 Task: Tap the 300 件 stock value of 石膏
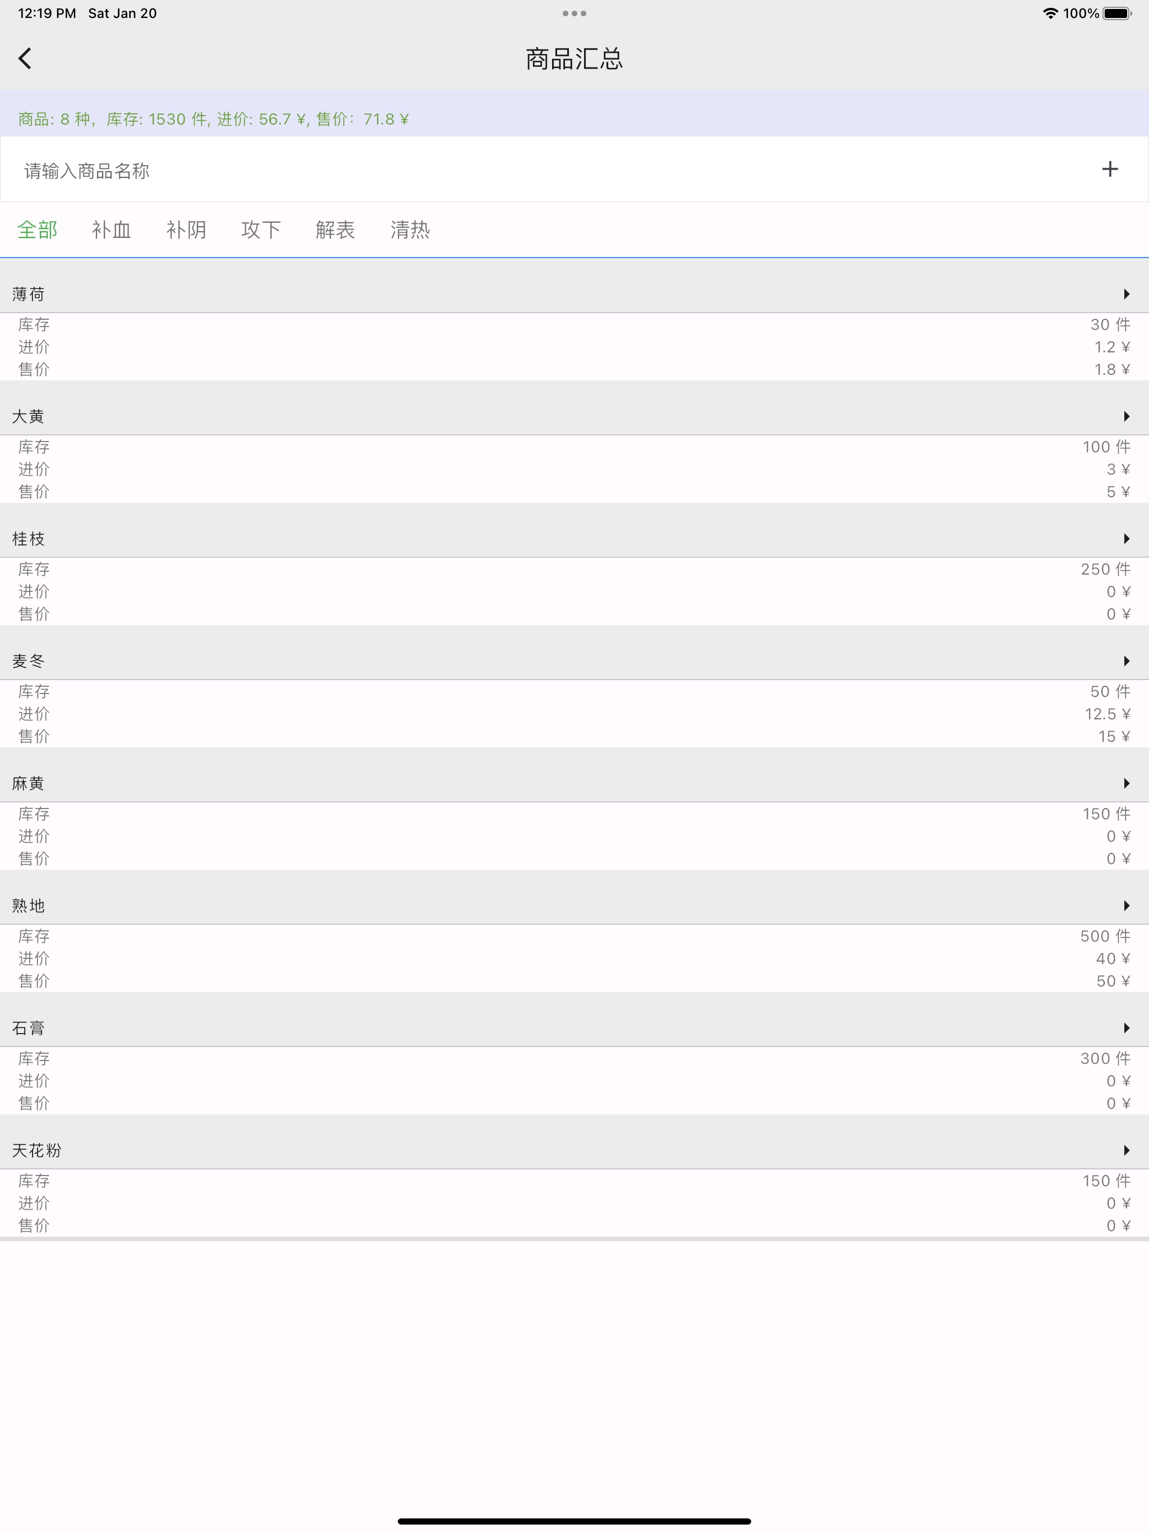click(x=1105, y=1058)
